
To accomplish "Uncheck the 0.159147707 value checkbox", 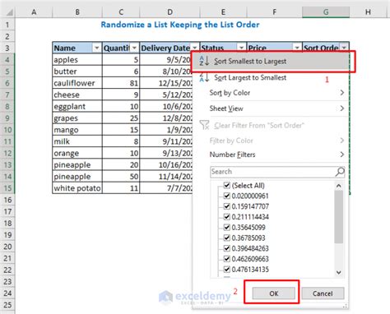I will coord(226,206).
